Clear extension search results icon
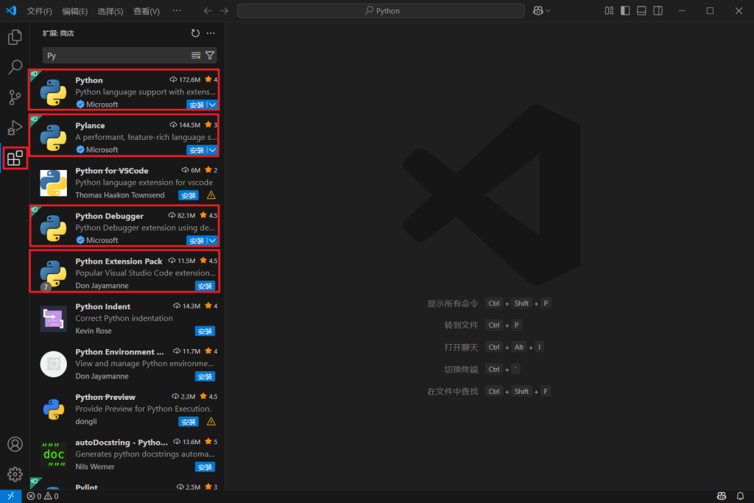The height and width of the screenshot is (503, 754). [196, 56]
